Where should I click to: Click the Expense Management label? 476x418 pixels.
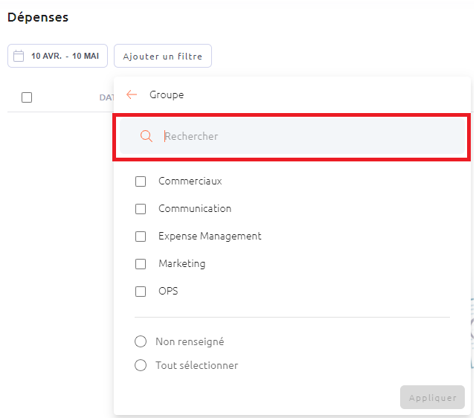(x=210, y=237)
